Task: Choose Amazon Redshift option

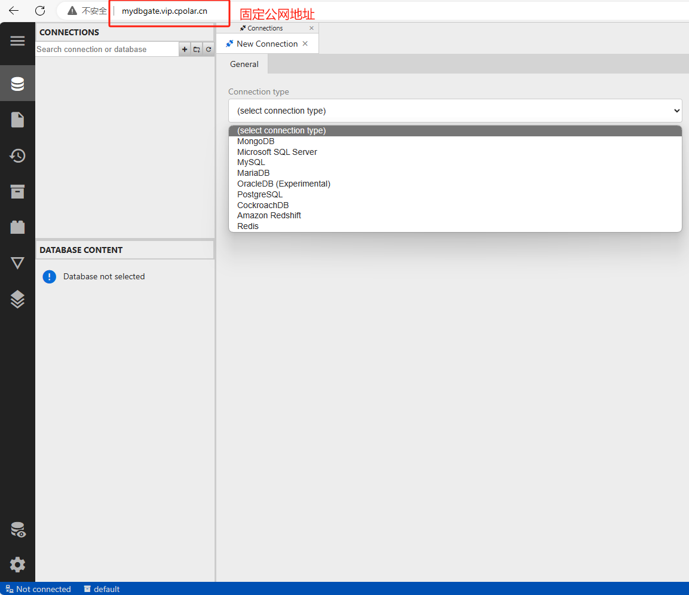Action: [x=455, y=215]
